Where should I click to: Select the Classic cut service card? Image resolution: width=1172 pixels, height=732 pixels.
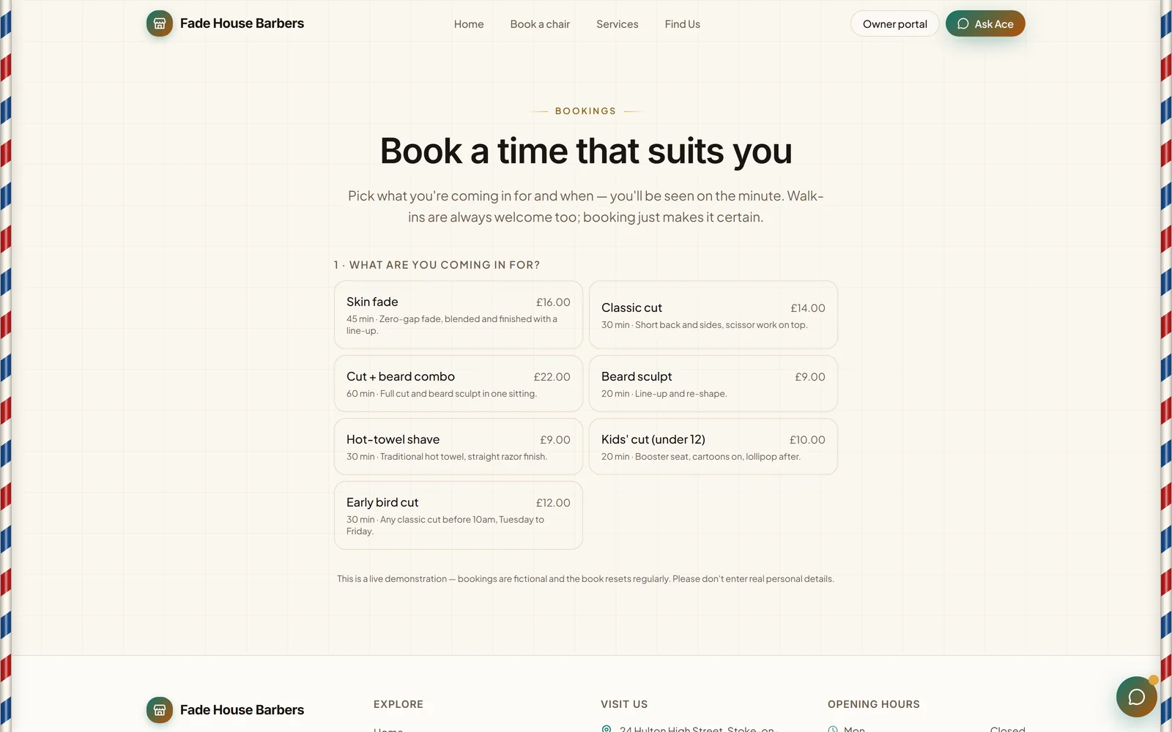point(713,315)
